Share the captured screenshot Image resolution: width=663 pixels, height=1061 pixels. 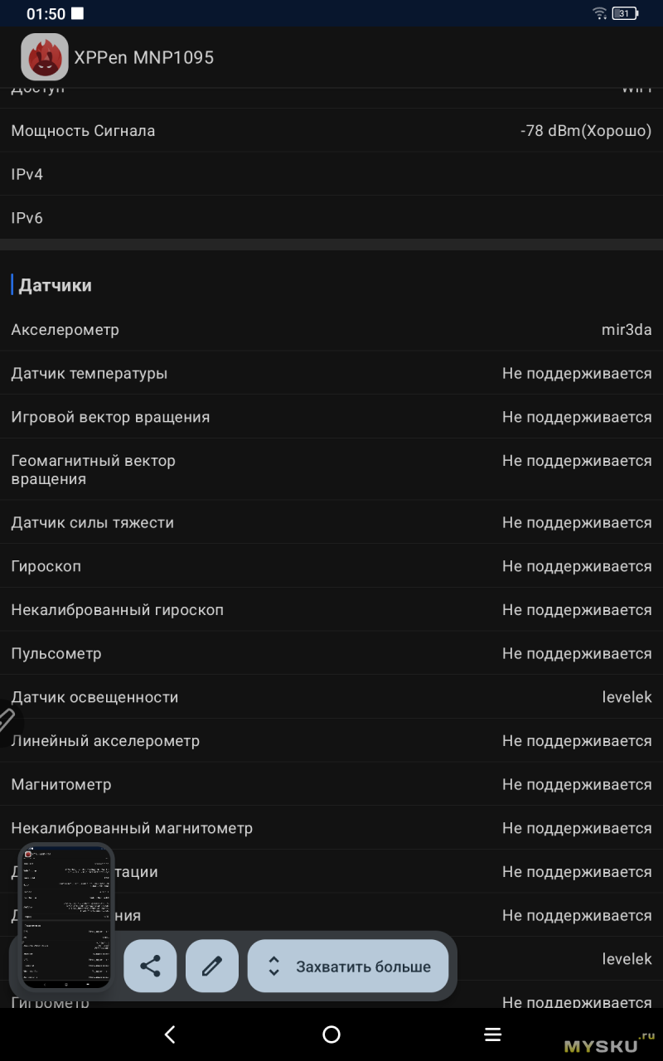pyautogui.click(x=150, y=966)
